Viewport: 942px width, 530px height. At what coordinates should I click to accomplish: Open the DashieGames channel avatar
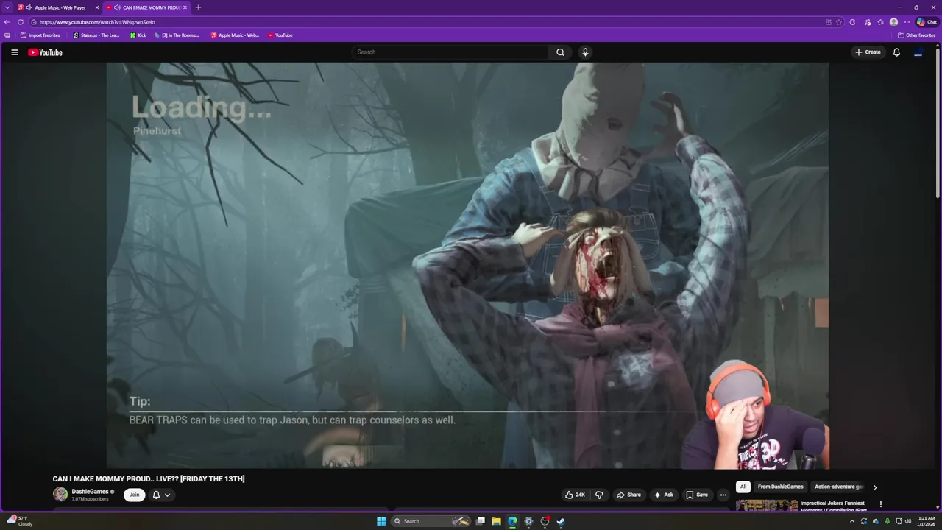point(60,495)
